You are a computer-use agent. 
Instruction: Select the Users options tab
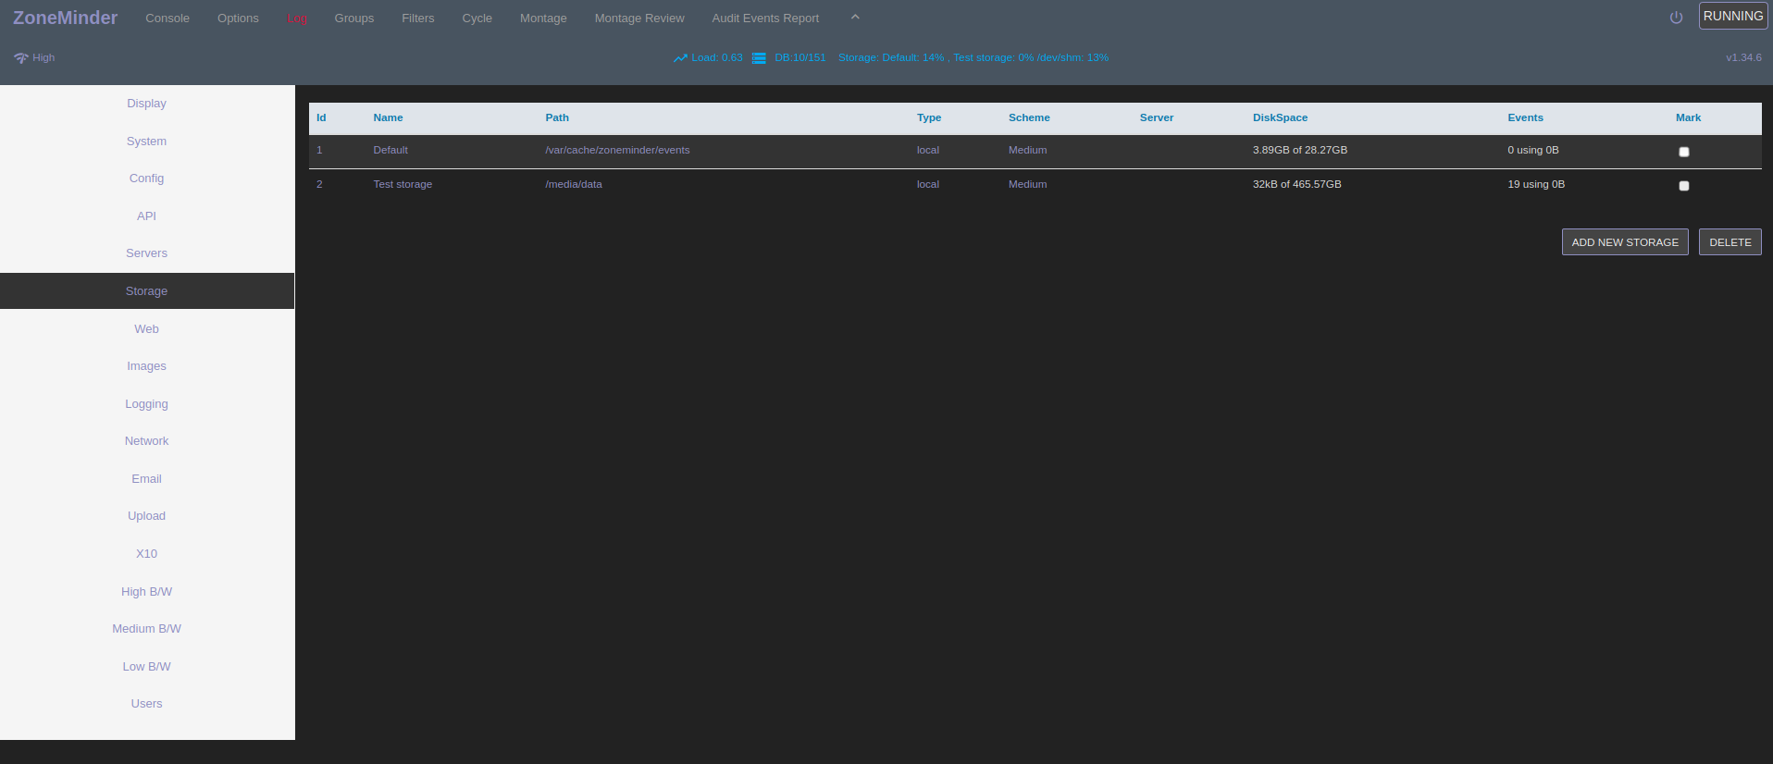click(147, 704)
